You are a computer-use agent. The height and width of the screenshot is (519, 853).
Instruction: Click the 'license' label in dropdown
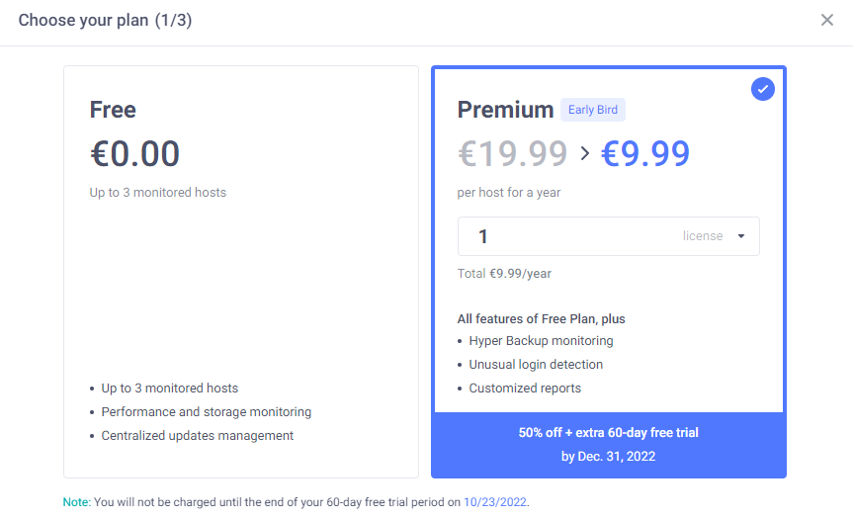click(x=702, y=236)
